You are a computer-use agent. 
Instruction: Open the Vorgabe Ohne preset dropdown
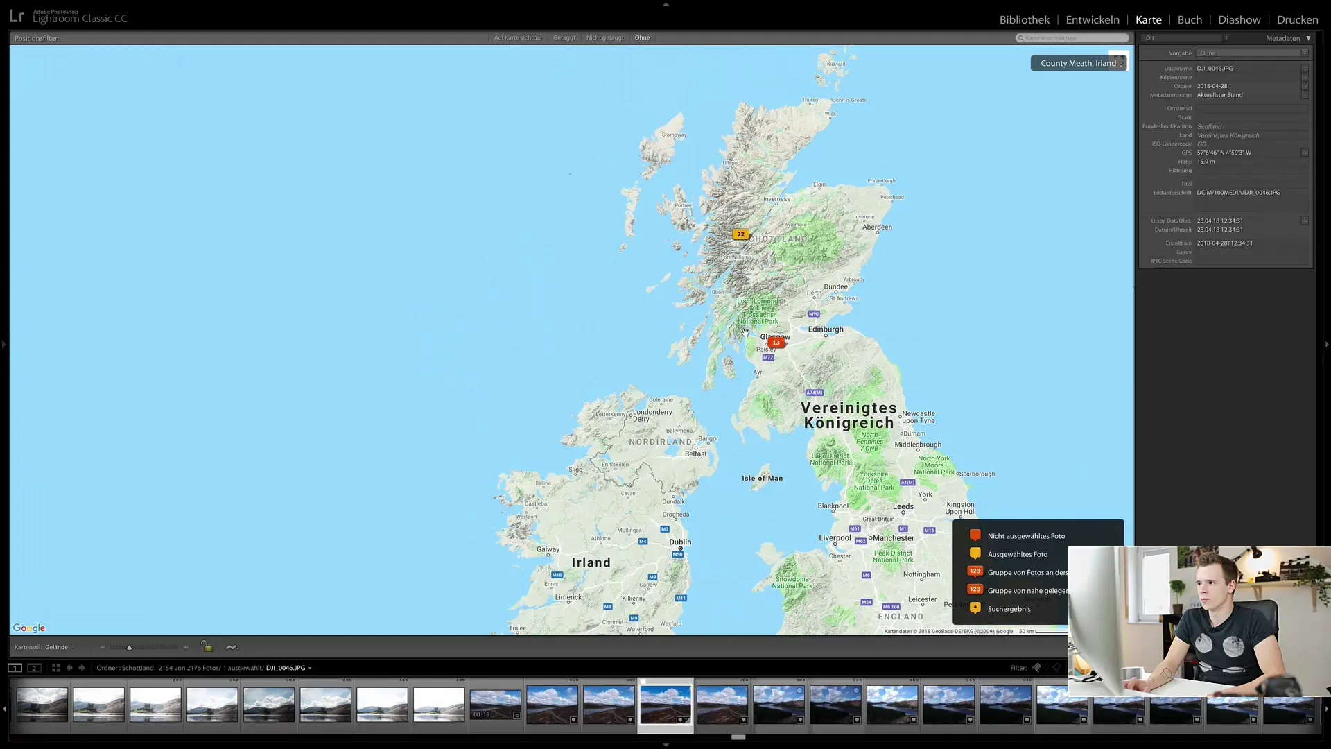pos(1252,53)
